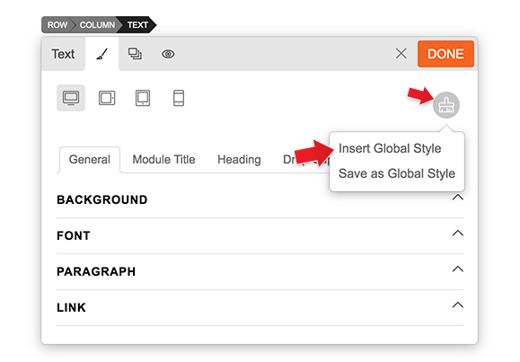The width and height of the screenshot is (520, 362).
Task: Choose Insert Global Style
Action: [x=390, y=148]
